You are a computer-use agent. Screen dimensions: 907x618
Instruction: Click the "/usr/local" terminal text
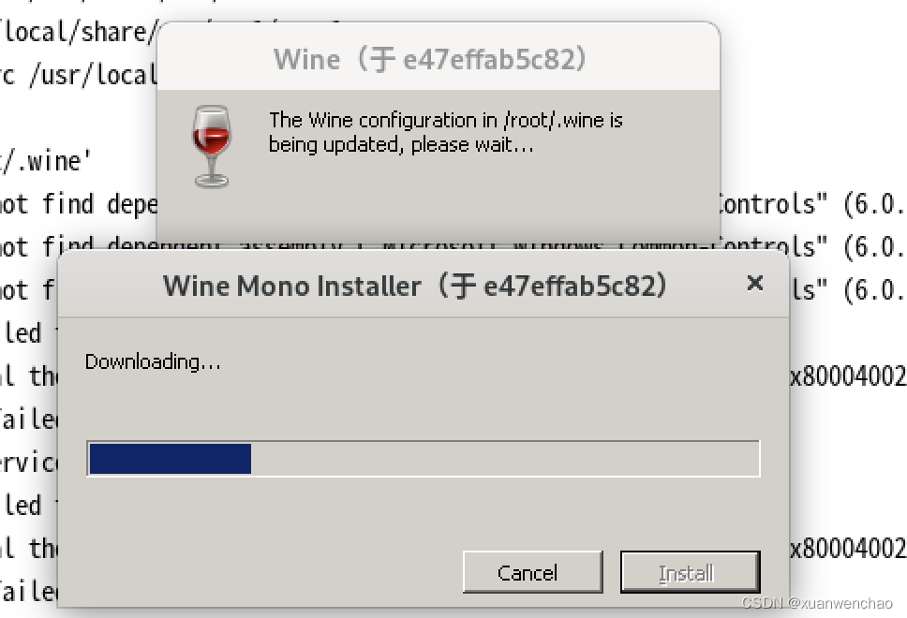93,75
